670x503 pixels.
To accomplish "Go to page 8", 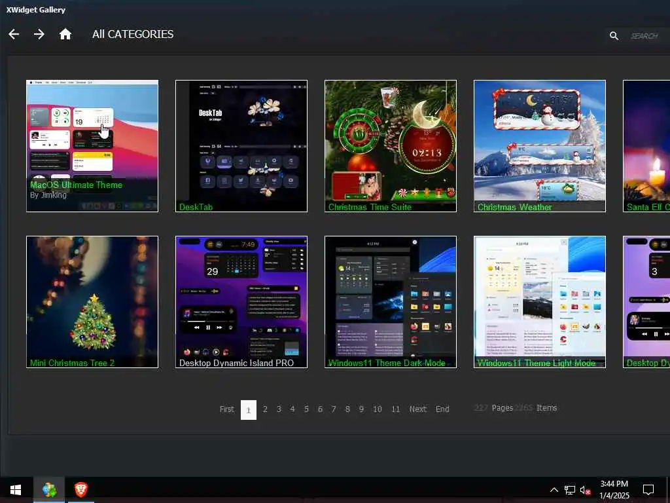I will (x=348, y=409).
